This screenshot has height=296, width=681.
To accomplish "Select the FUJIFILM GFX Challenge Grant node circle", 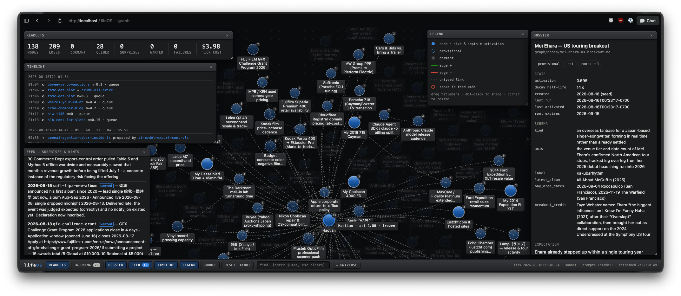I will pyautogui.click(x=253, y=50).
